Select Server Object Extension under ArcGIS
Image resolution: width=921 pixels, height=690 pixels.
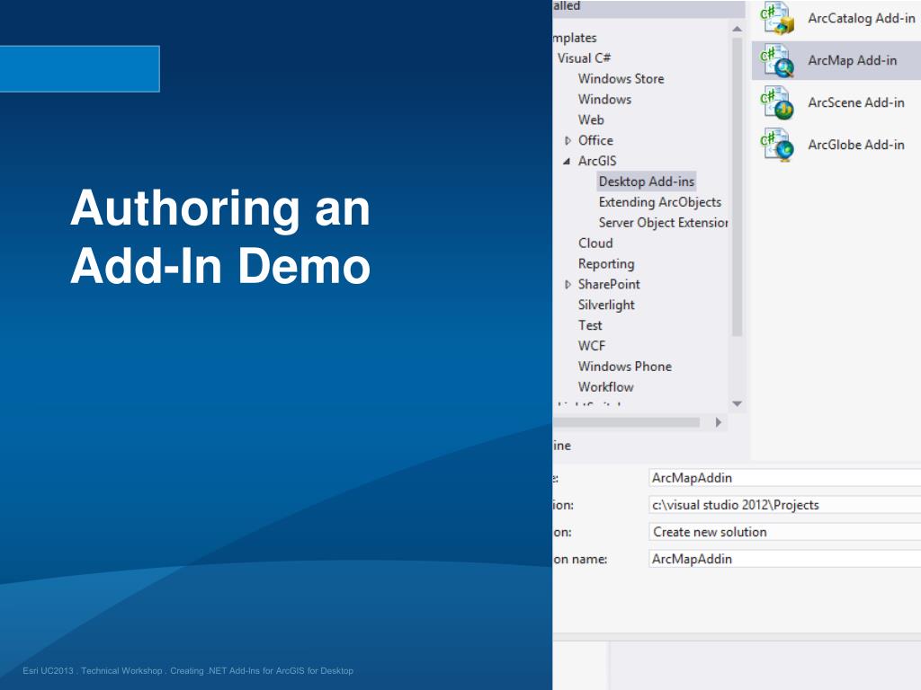pyautogui.click(x=663, y=223)
